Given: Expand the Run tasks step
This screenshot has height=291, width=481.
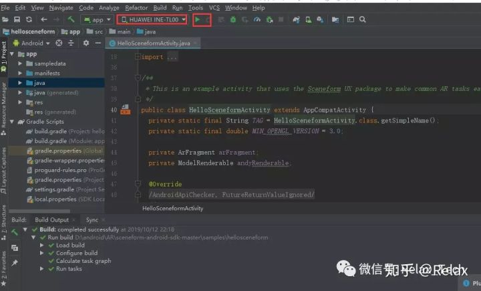Looking at the screenshot, I should click(x=42, y=268).
